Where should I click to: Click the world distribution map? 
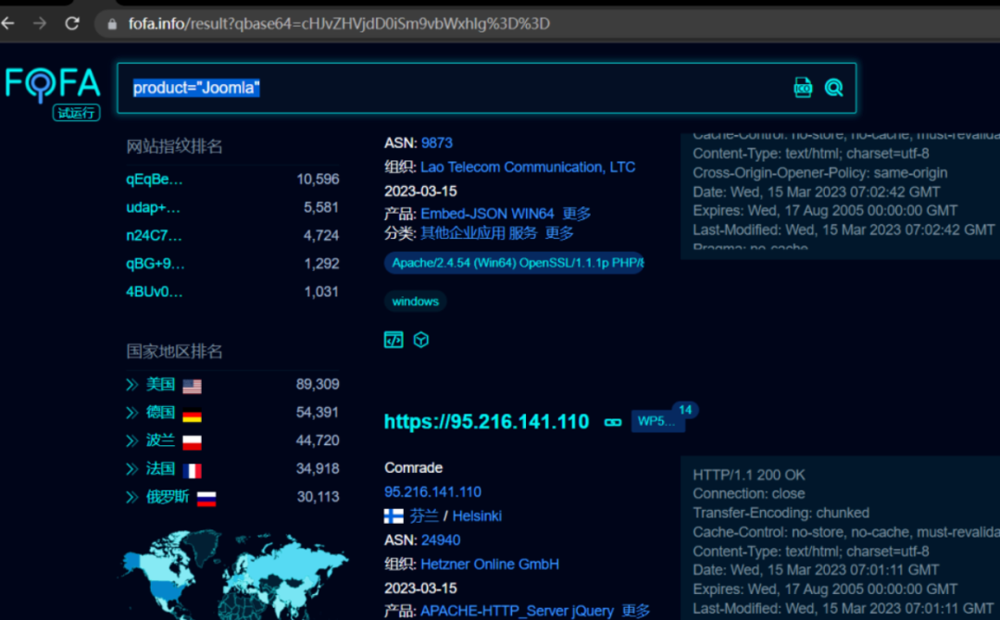(x=234, y=576)
